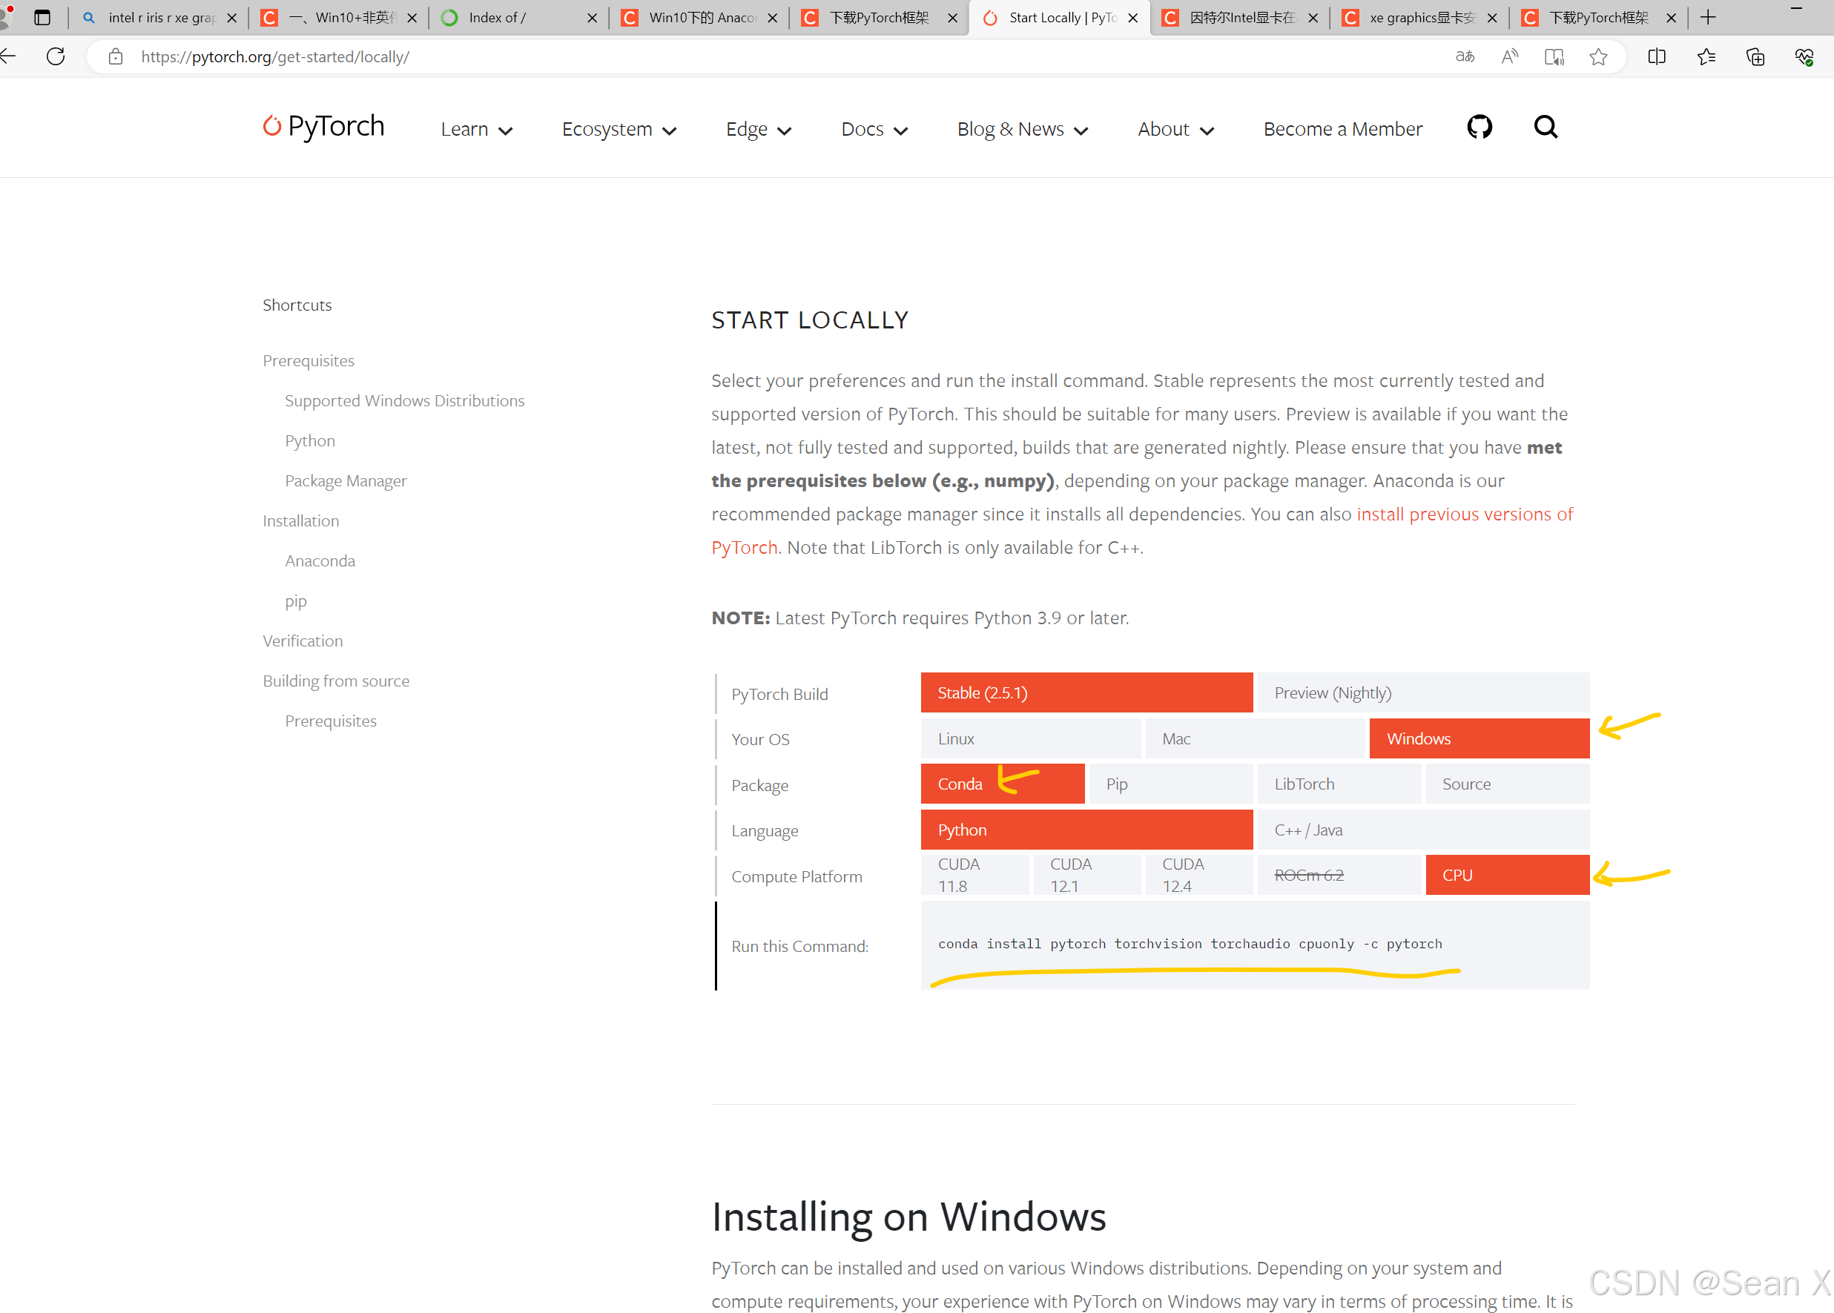
Task: Select CPU compute platform
Action: (x=1507, y=876)
